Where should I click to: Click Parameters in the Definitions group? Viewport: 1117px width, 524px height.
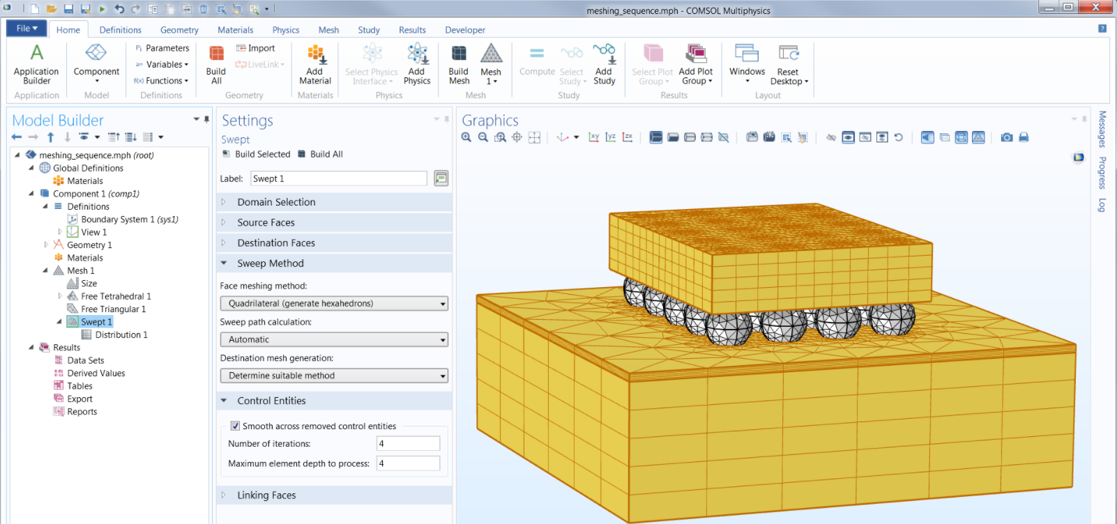(162, 48)
